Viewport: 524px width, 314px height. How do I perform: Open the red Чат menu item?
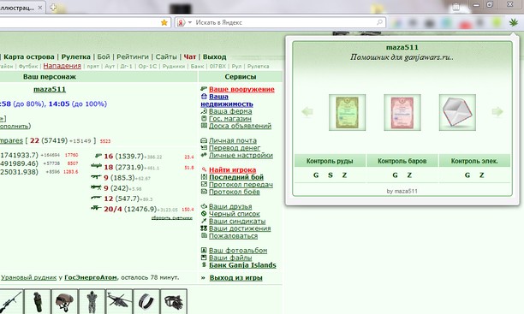tap(190, 56)
